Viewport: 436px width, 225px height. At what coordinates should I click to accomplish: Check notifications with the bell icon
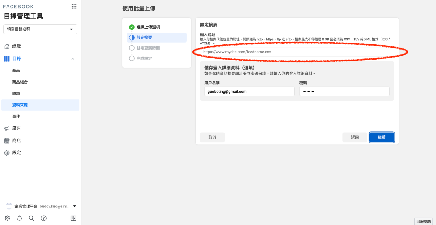coord(19,218)
